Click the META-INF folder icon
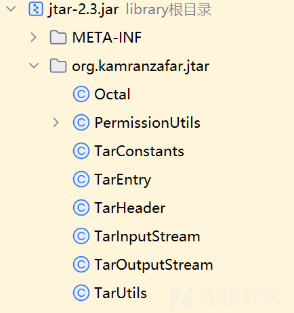The height and width of the screenshot is (313, 294). tap(58, 37)
